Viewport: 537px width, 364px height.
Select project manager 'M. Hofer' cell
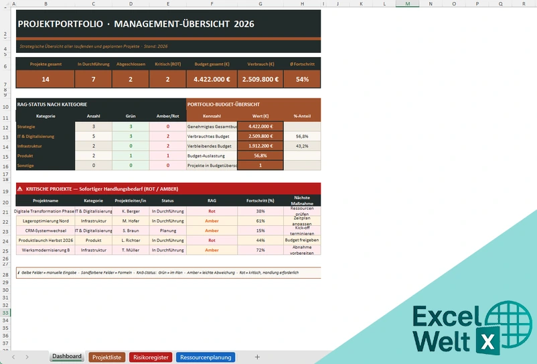[131, 221]
